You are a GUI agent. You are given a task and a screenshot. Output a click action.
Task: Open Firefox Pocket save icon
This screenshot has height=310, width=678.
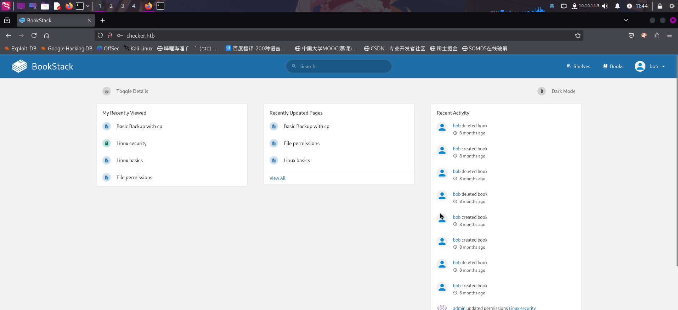631,35
